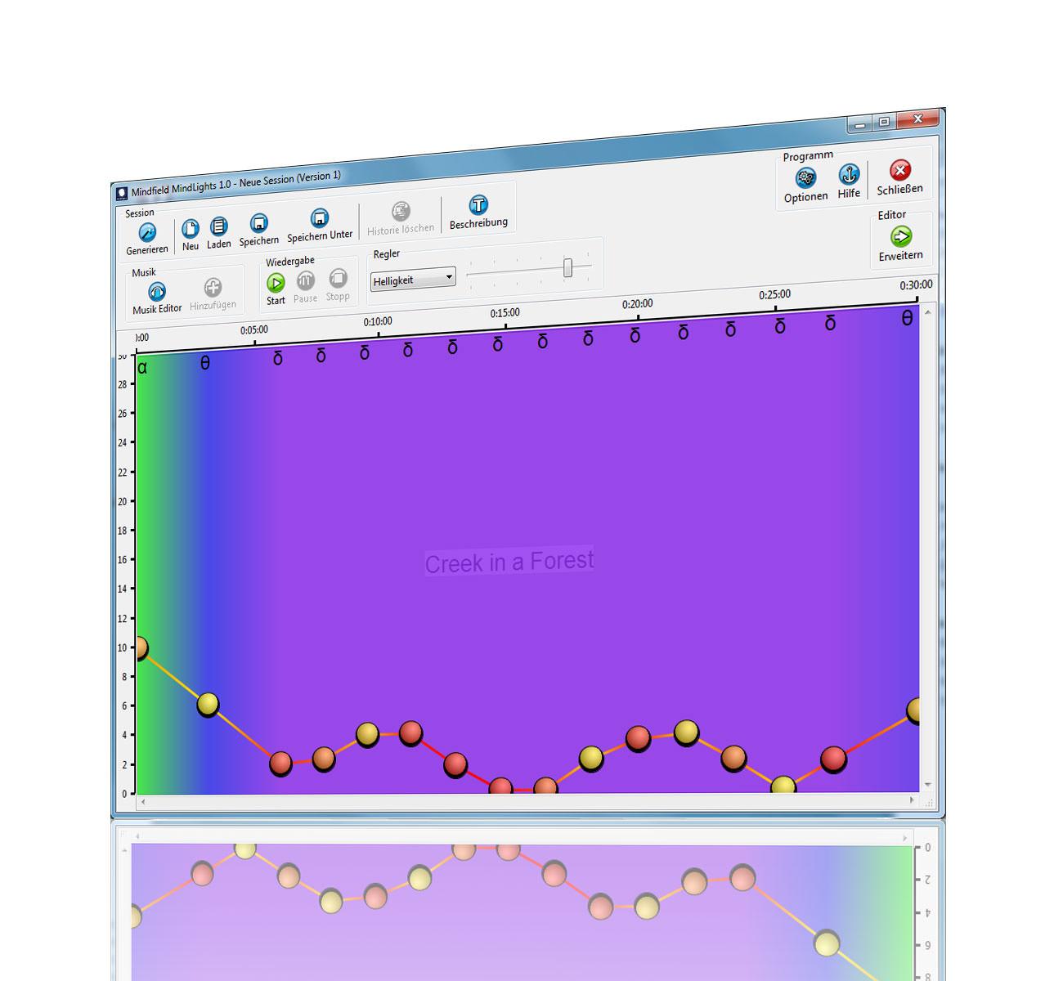Click the horizontal scrollbar right arrow

pos(913,800)
